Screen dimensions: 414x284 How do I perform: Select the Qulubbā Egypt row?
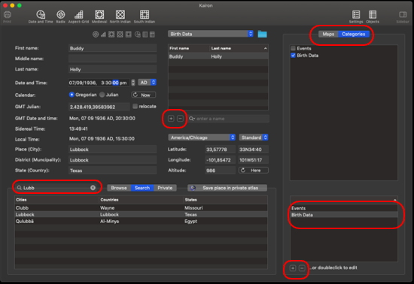click(x=141, y=222)
